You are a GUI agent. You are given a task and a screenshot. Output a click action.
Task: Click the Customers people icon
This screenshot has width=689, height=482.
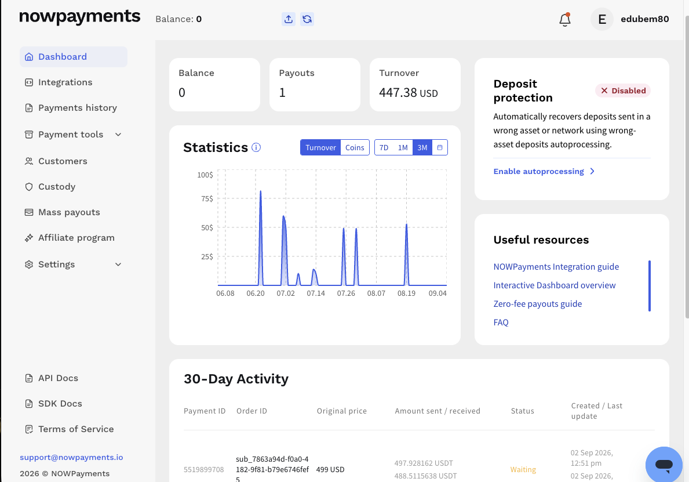tap(29, 161)
